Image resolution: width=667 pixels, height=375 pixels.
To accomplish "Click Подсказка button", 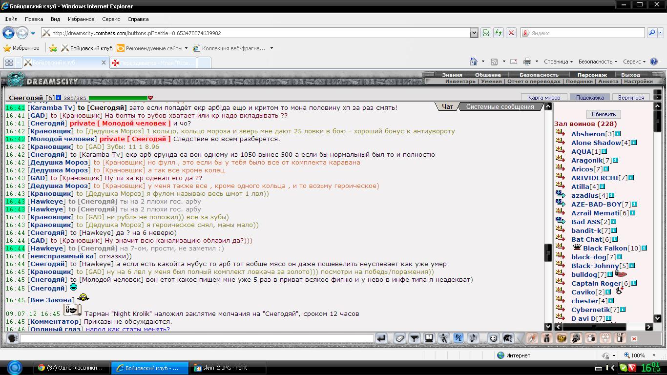I will [x=589, y=97].
